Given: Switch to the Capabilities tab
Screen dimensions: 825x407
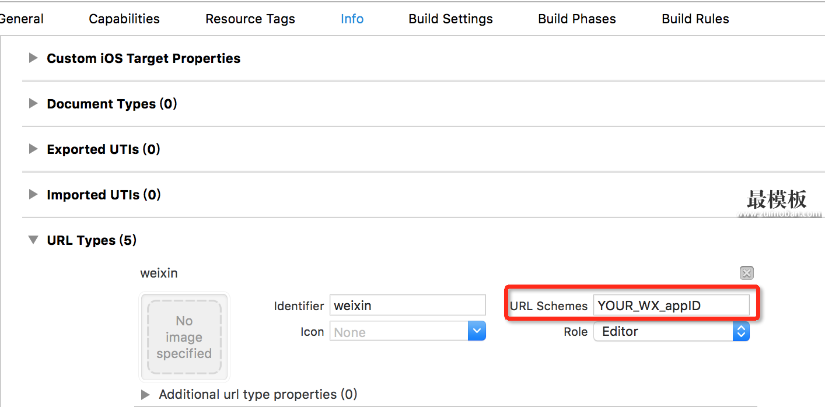Looking at the screenshot, I should pos(124,19).
